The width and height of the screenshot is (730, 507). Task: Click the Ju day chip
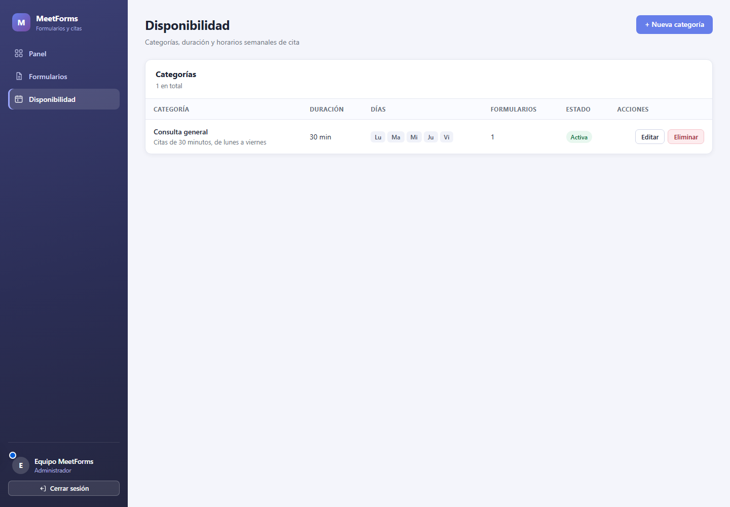click(x=431, y=137)
